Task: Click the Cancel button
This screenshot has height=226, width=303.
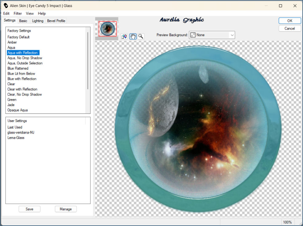Action: (x=289, y=29)
